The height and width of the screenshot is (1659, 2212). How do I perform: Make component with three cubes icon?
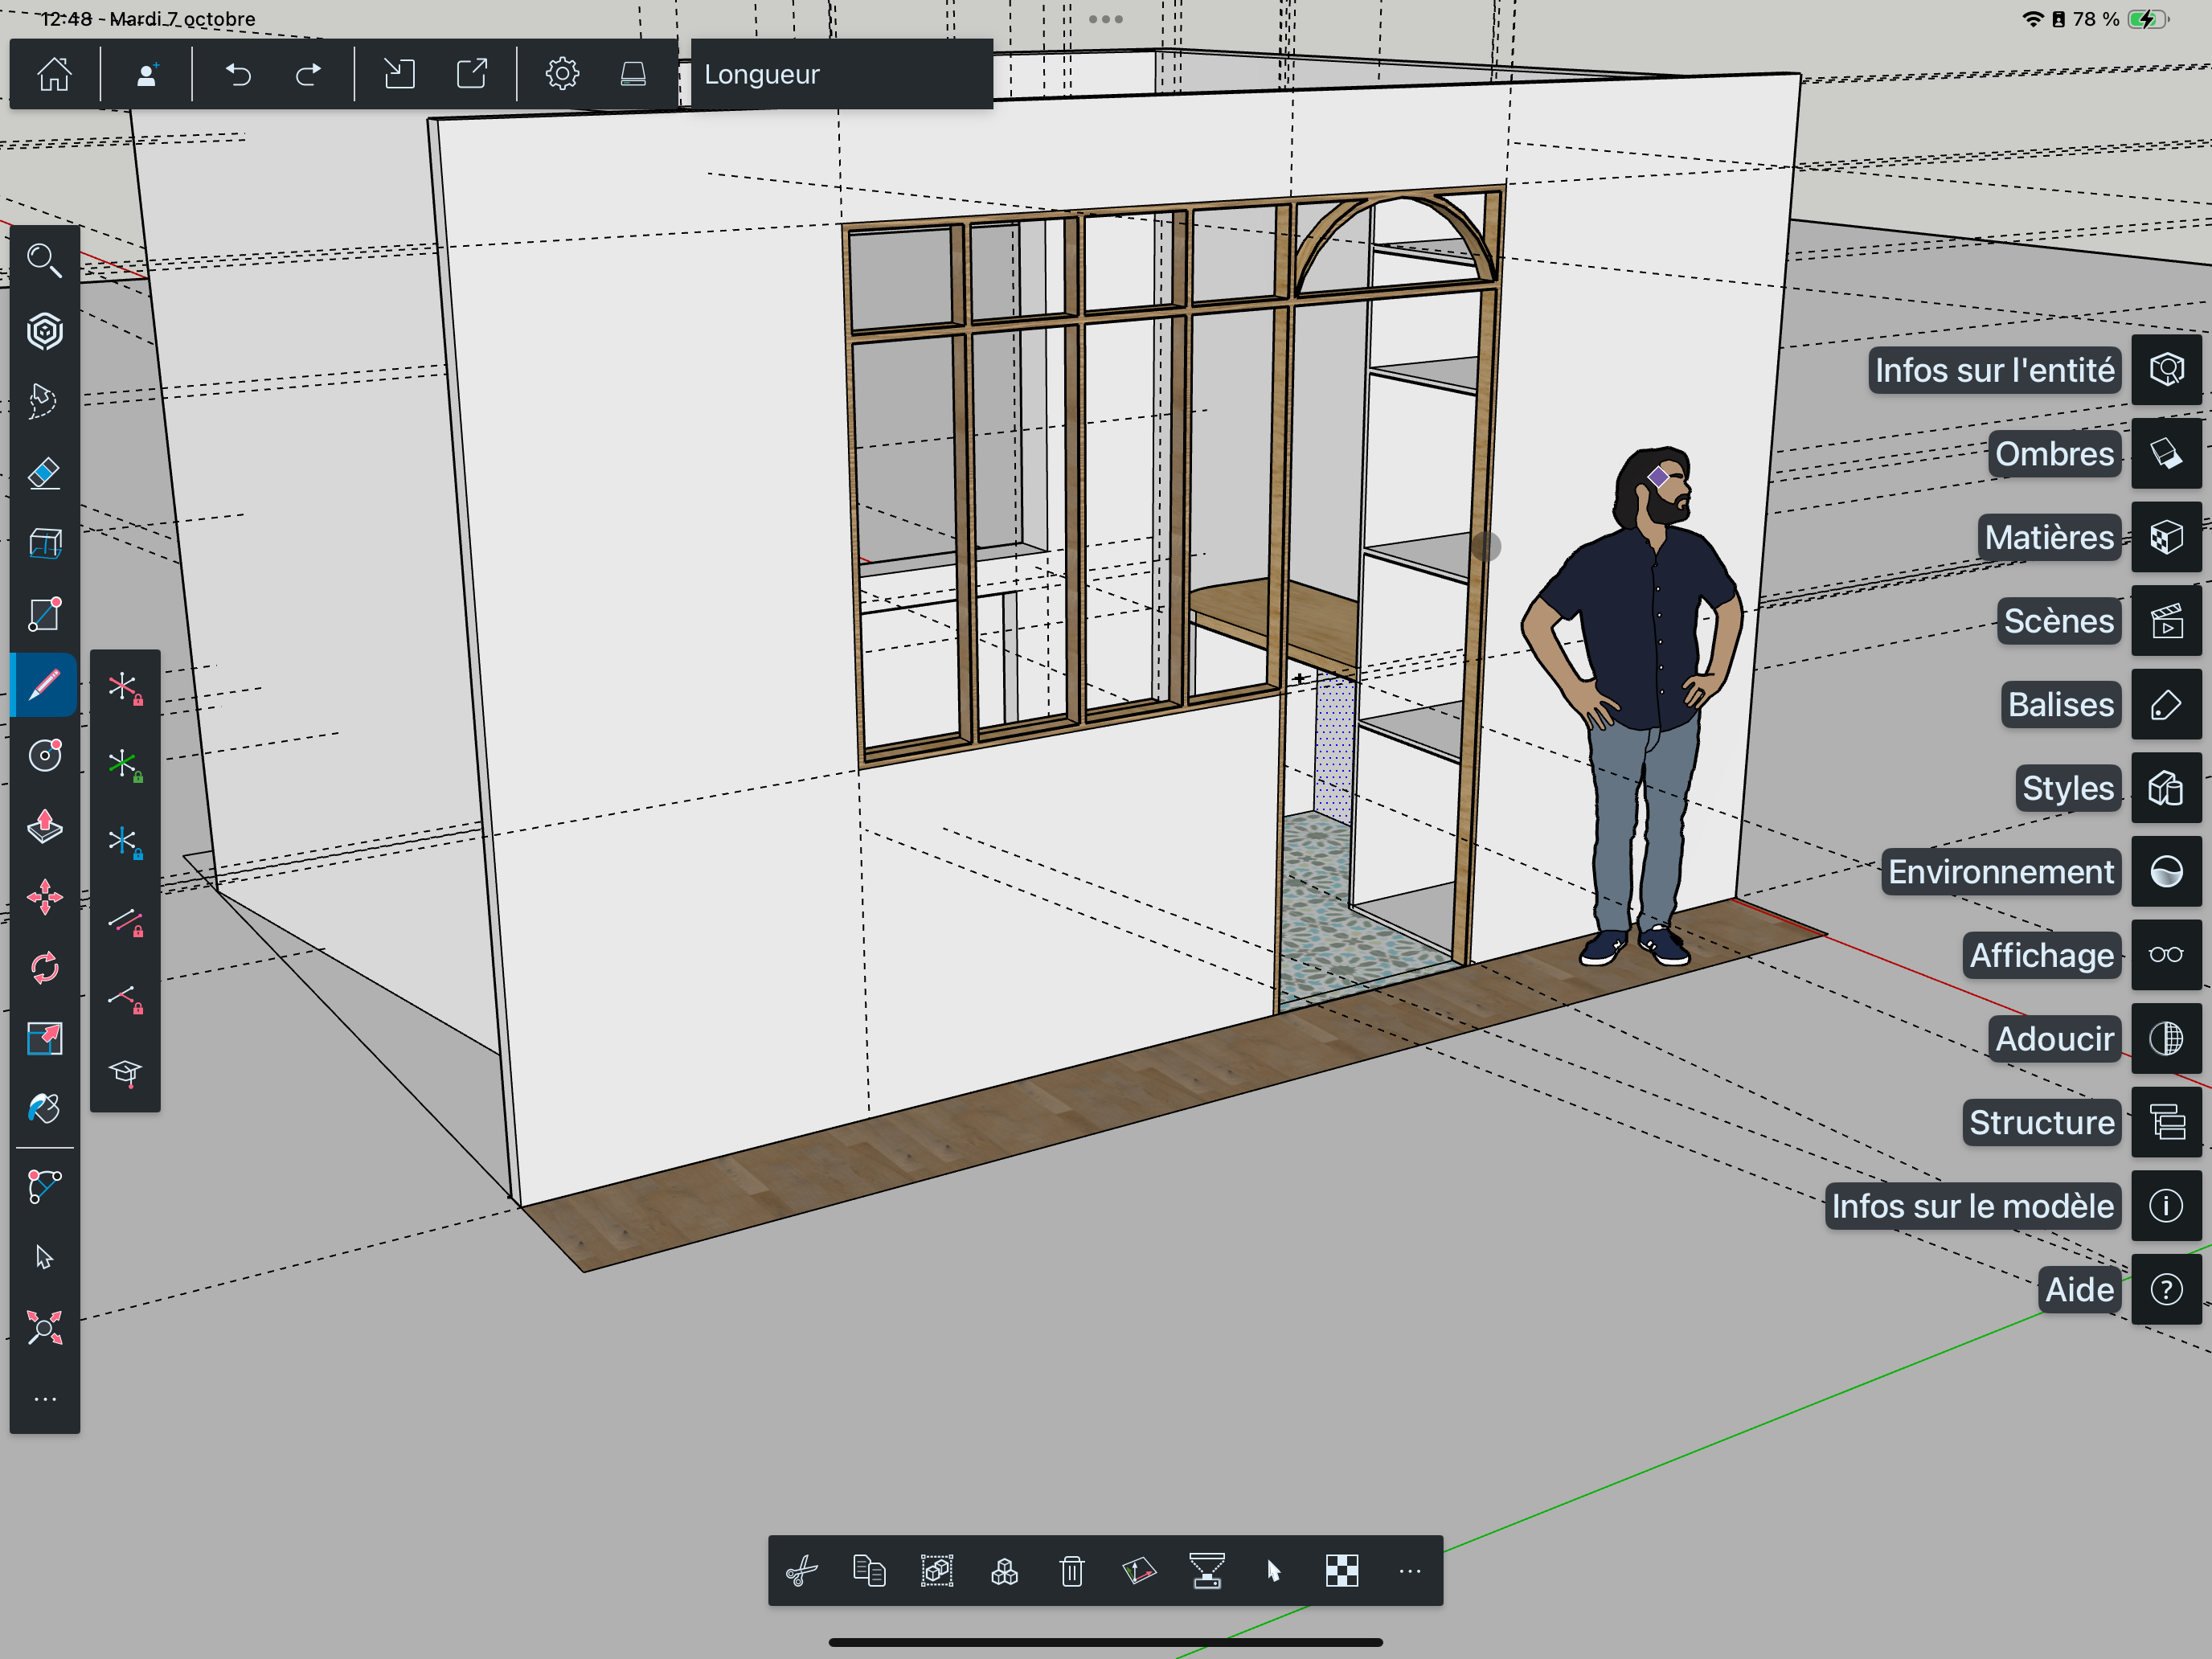point(1004,1571)
